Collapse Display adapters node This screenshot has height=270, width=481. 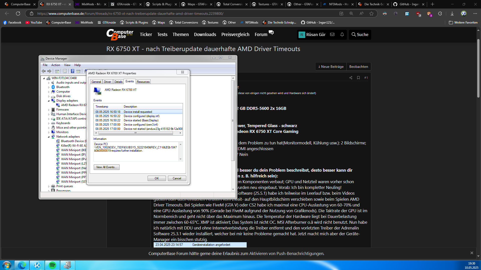pyautogui.click(x=49, y=101)
